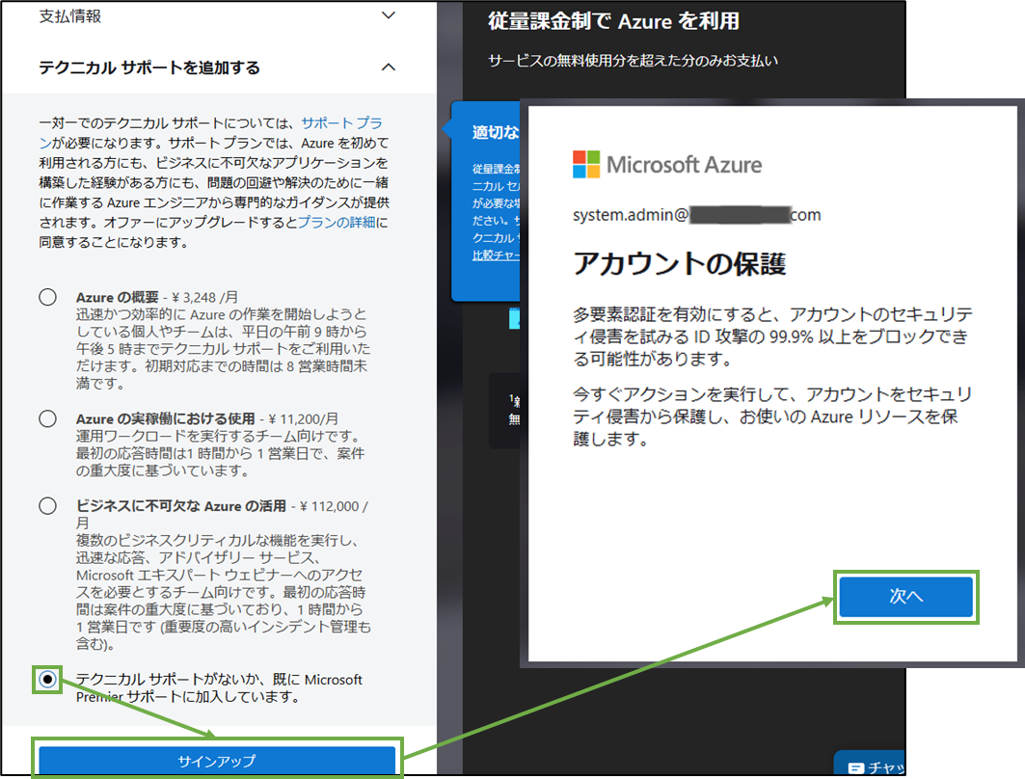This screenshot has height=779, width=1025.
Task: Click the 従量課金制で Azure を利用 title
Action: 614,21
